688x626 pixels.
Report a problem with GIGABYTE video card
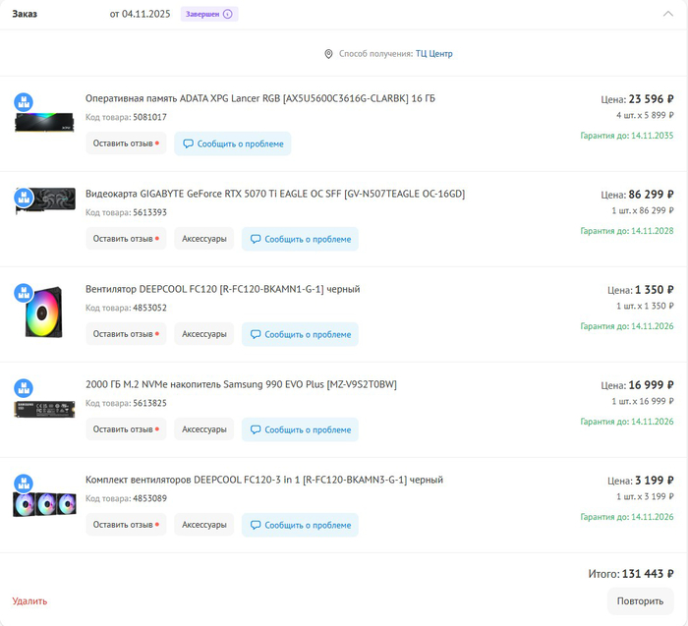click(300, 239)
